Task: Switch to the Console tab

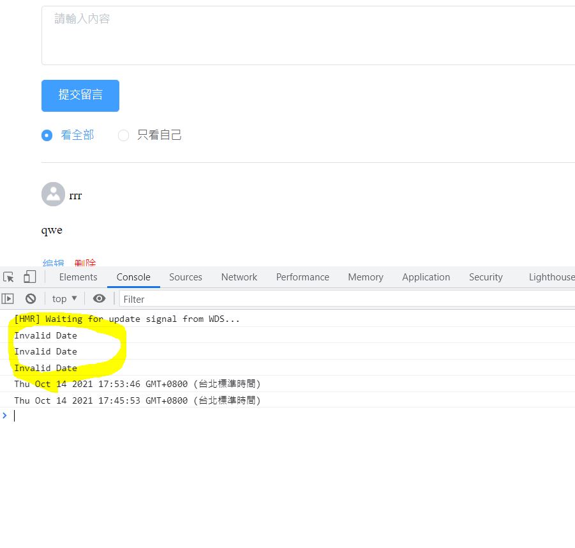Action: (x=133, y=277)
